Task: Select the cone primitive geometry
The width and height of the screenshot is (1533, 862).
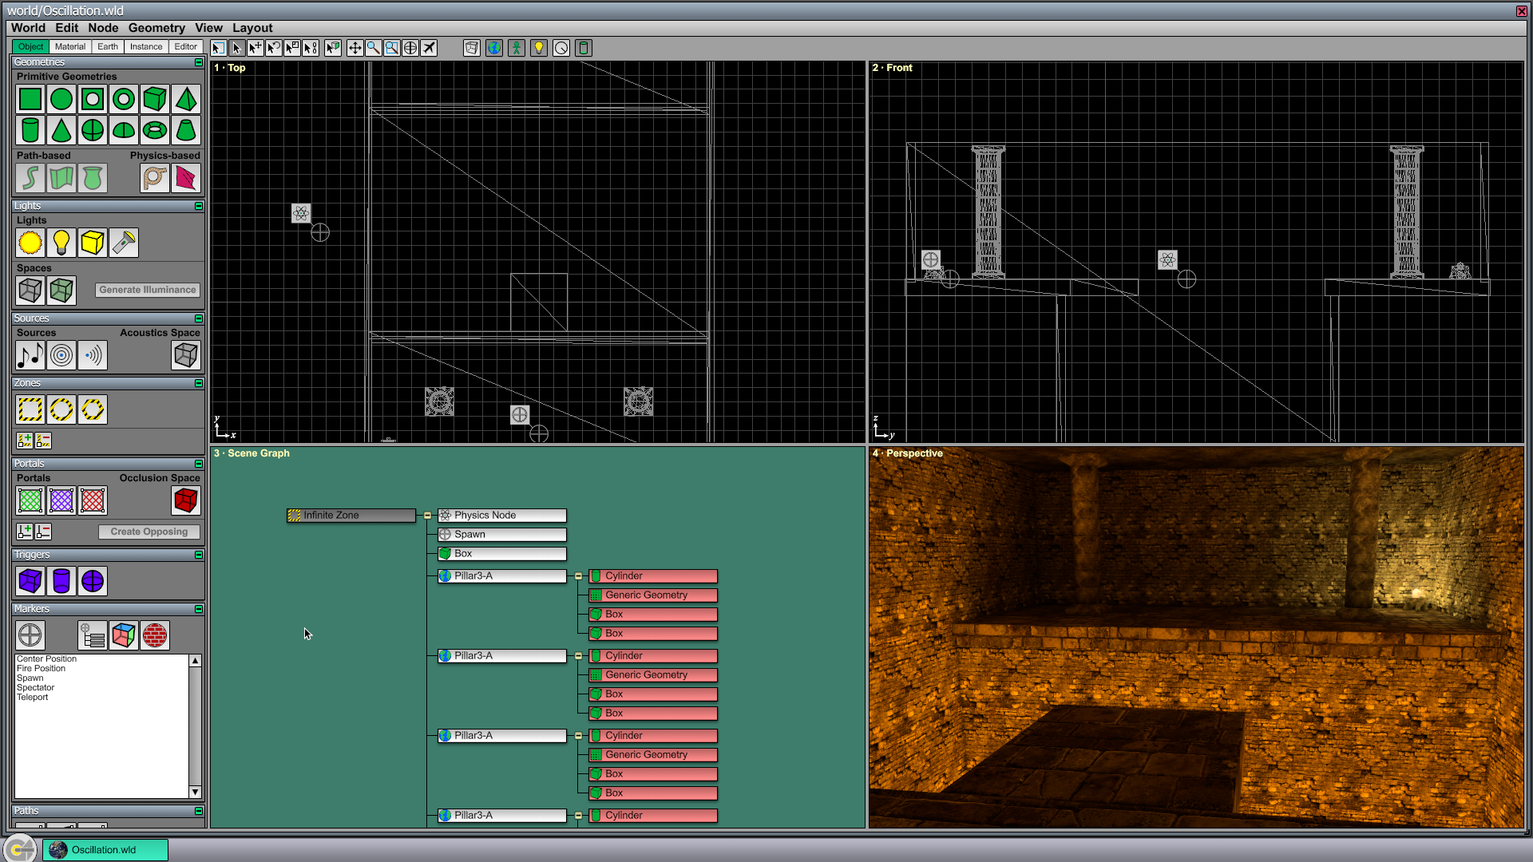Action: click(x=61, y=130)
